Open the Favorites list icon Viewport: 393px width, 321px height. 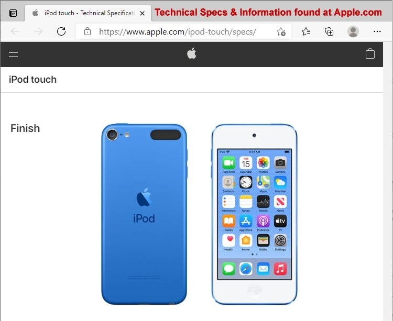tap(306, 31)
